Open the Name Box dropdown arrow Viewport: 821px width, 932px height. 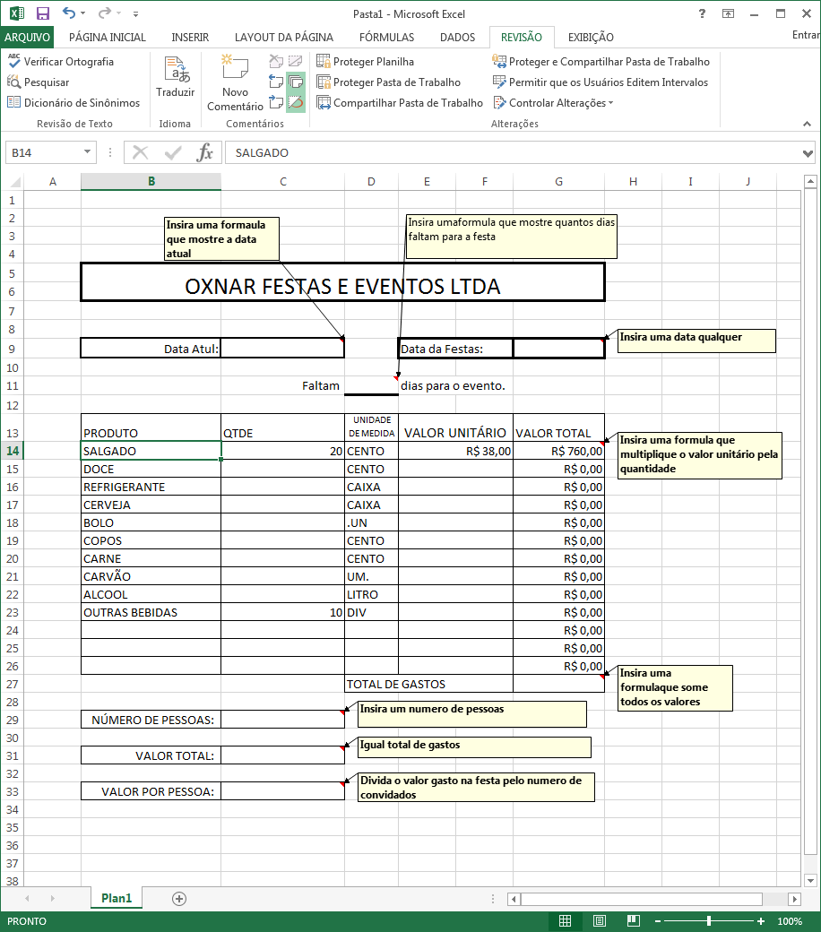point(88,152)
